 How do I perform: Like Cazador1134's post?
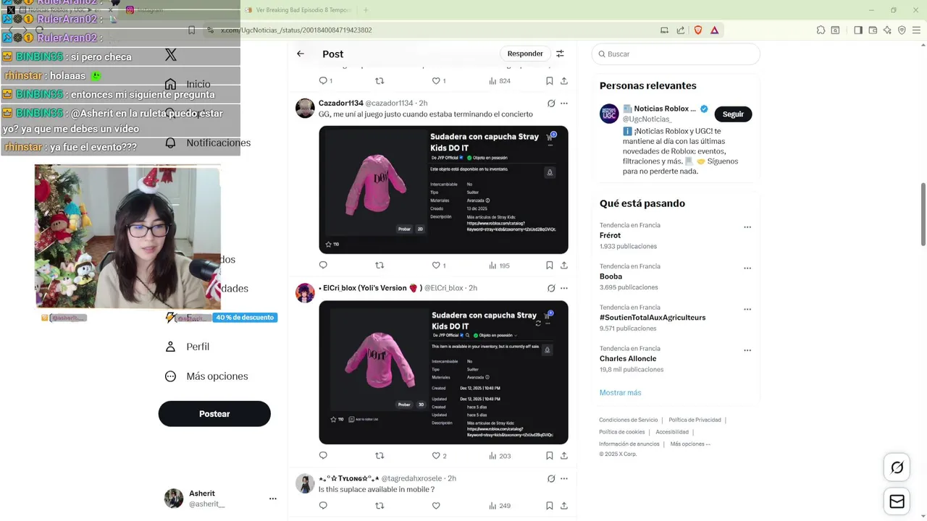[x=436, y=266]
